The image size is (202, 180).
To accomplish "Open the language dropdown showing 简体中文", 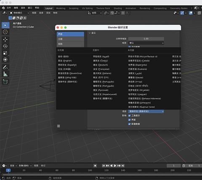I will 146,111.
